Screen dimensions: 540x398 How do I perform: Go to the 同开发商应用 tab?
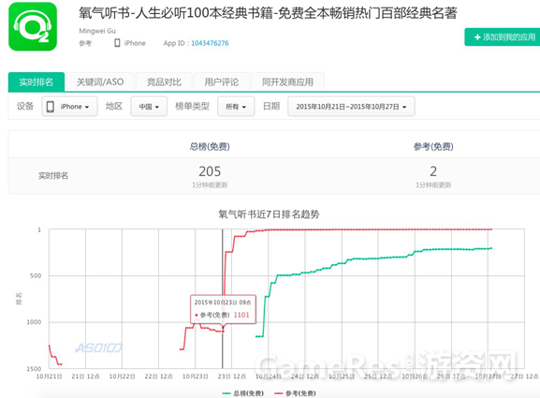(x=288, y=82)
